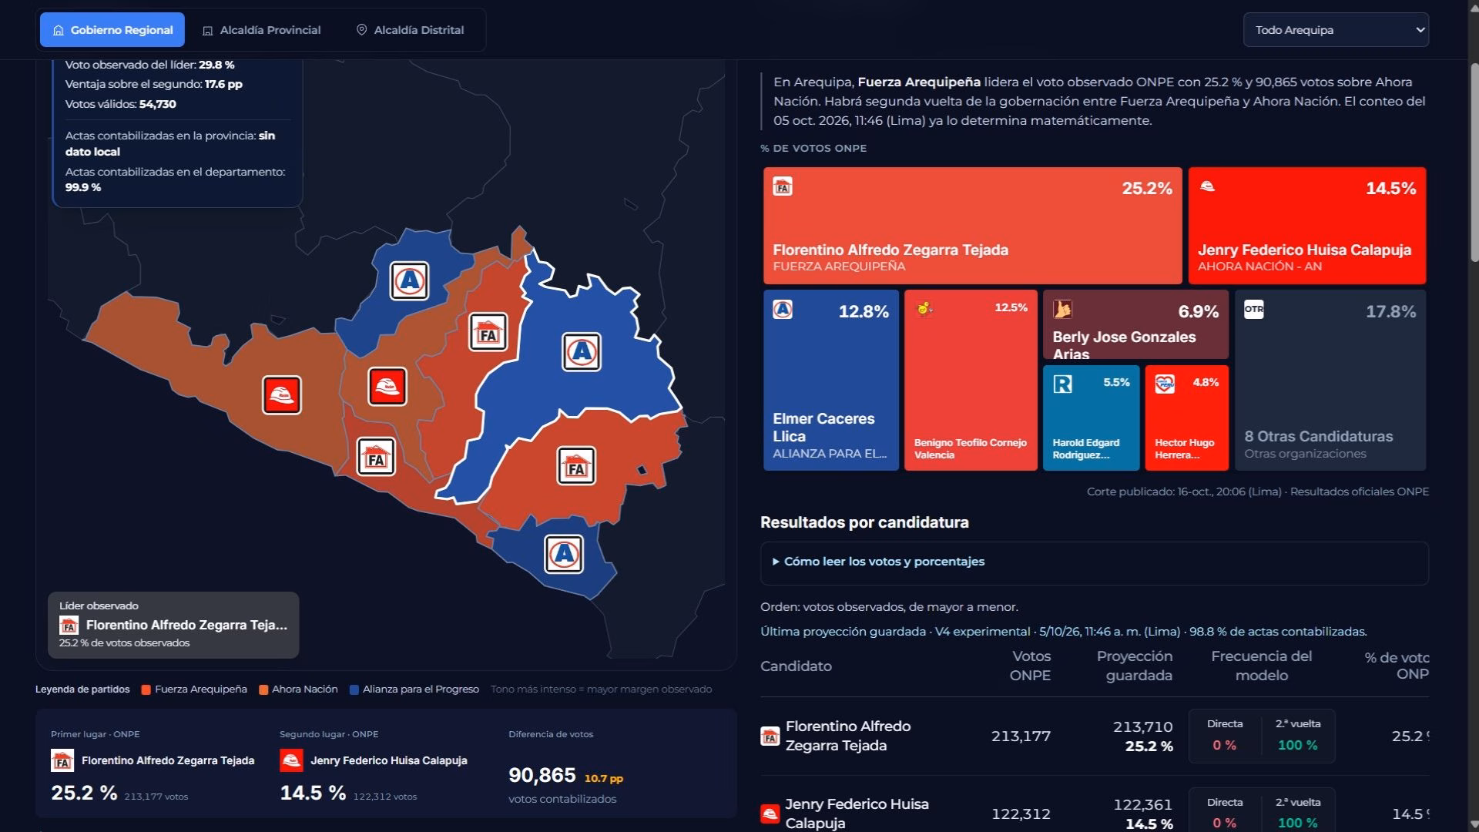This screenshot has width=1479, height=832.
Task: Expand 'Cómo leer los votos y porcentajes'
Action: [x=1094, y=562]
